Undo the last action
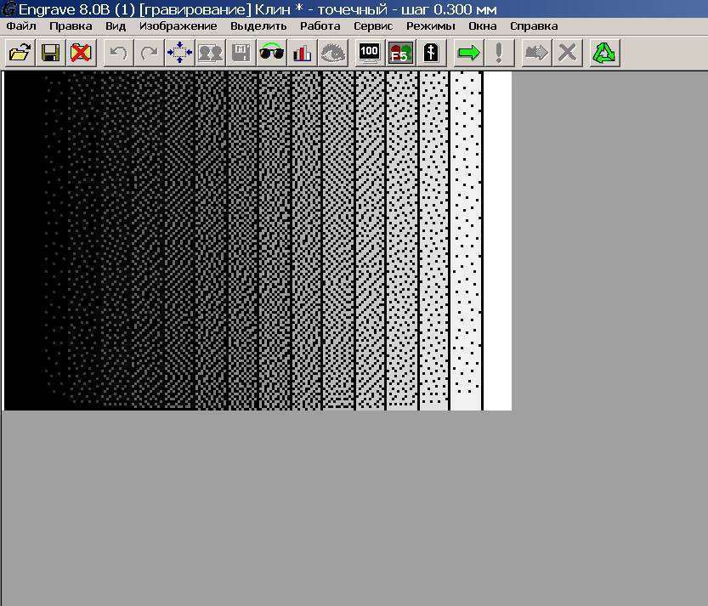This screenshot has height=606, width=708. pyautogui.click(x=117, y=52)
